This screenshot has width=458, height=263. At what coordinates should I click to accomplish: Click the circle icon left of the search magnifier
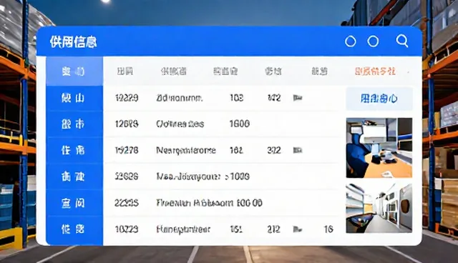(x=373, y=41)
